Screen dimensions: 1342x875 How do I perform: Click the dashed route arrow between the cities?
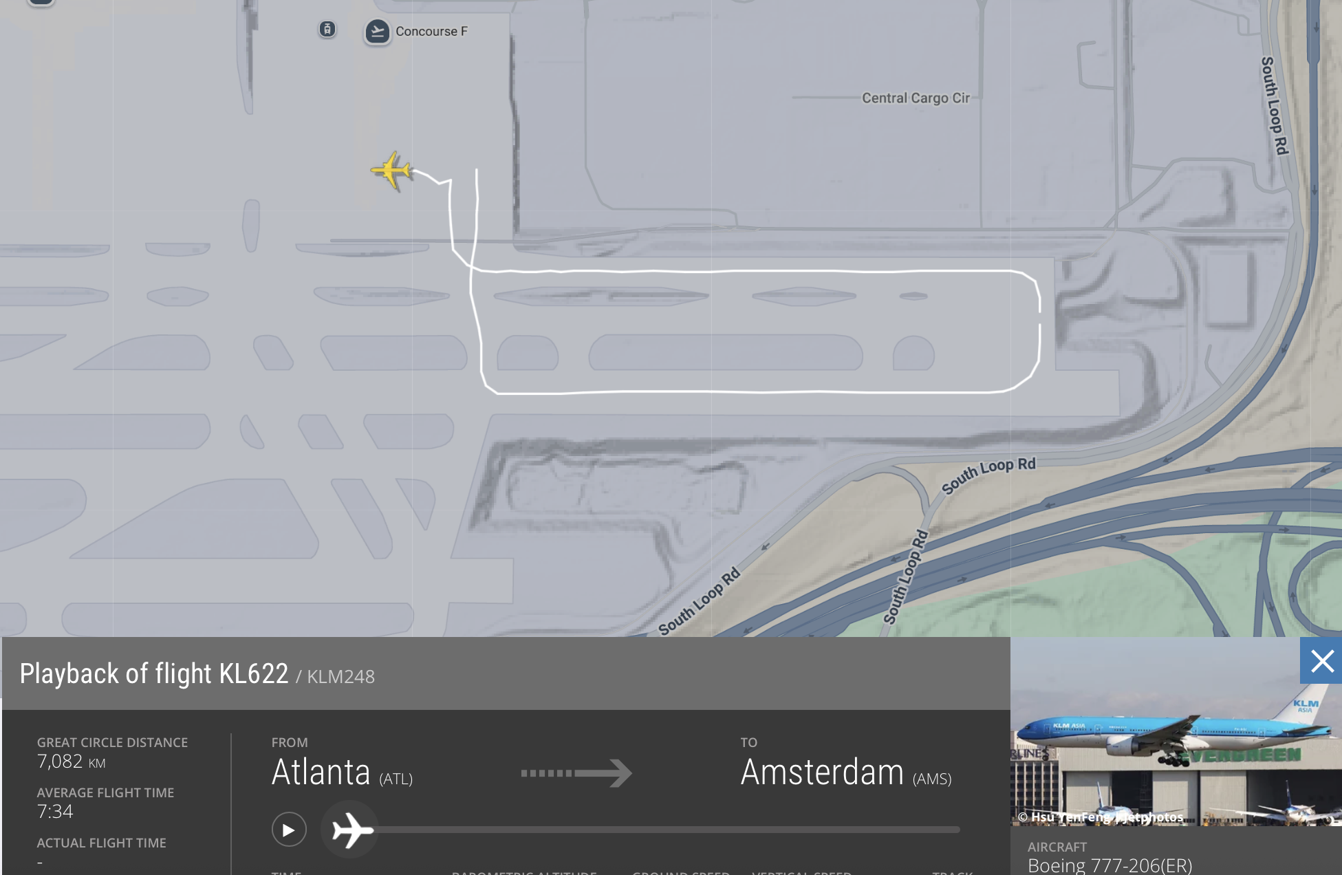pos(576,773)
